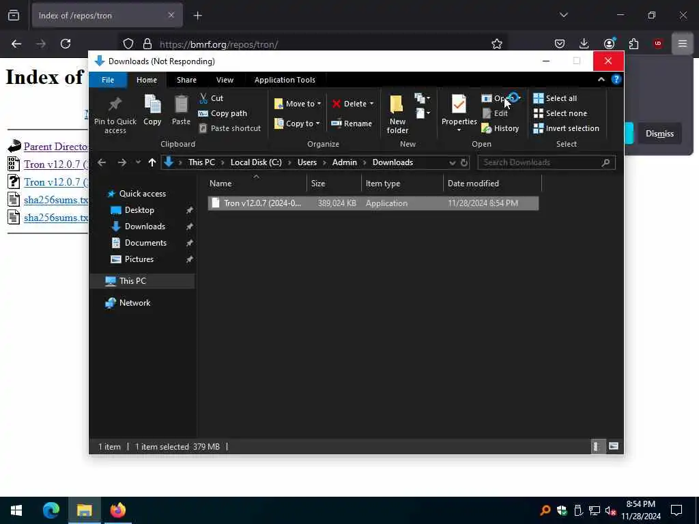
Task: Sort by Item type column
Action: click(402, 183)
